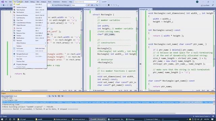The image size is (216, 121).
Task: Click the Code Definition Window icon
Action: coord(14,23)
